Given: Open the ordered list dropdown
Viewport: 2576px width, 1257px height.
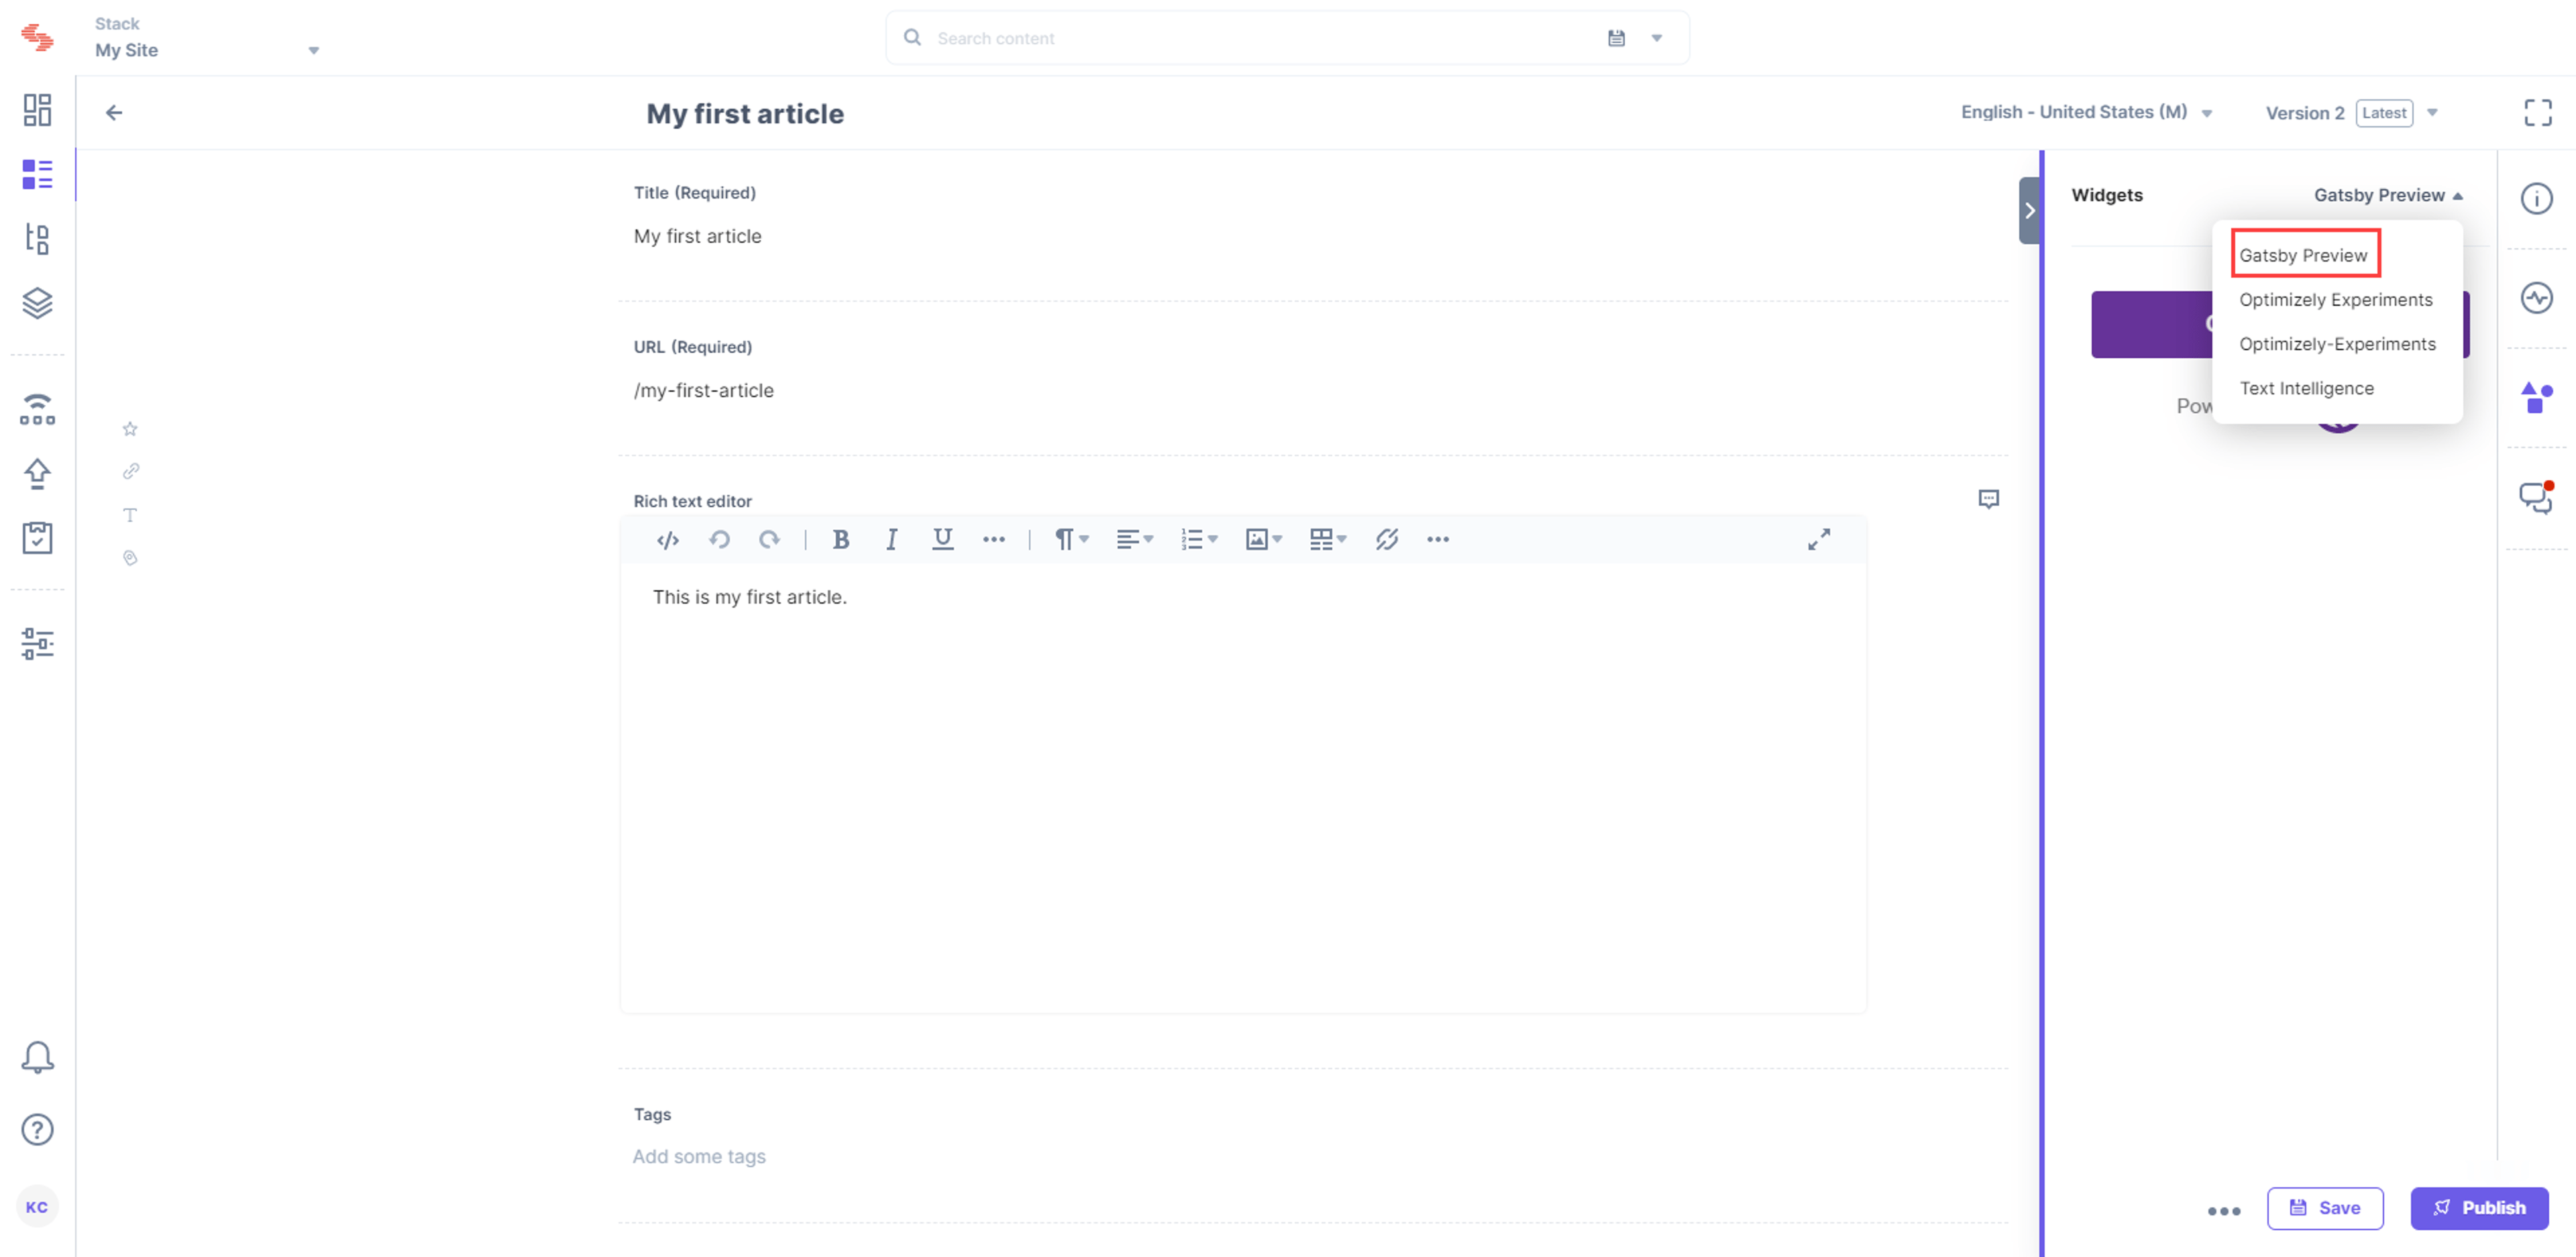Looking at the screenshot, I should coord(1199,540).
